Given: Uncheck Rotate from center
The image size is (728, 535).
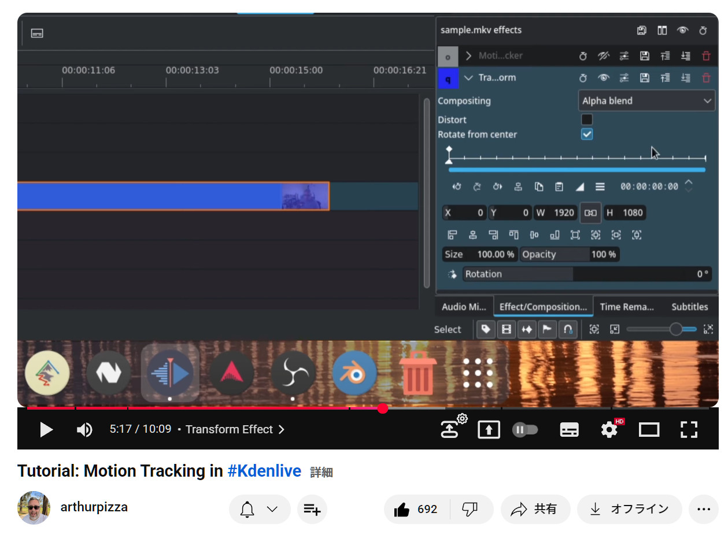Looking at the screenshot, I should pos(587,134).
